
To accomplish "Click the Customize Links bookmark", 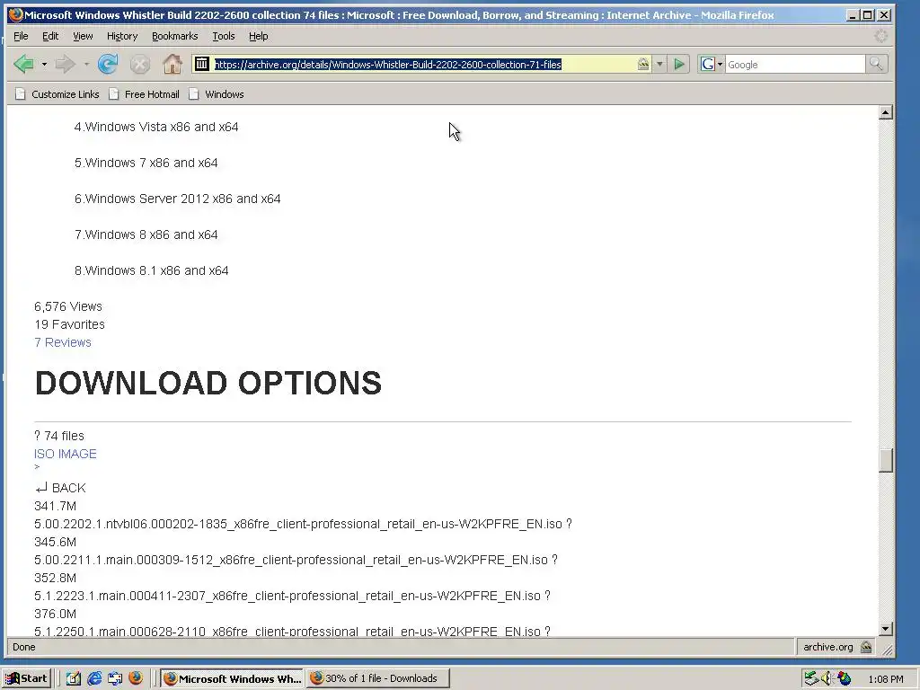I will [x=57, y=93].
